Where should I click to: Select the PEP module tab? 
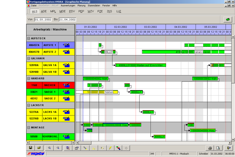tap(81, 12)
